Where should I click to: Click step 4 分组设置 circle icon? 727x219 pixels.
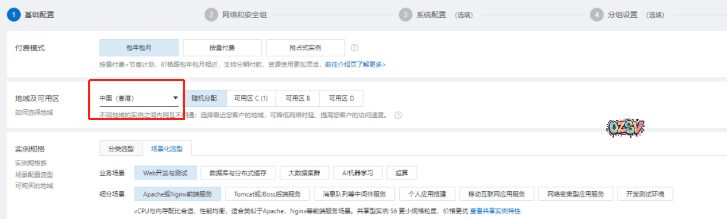click(x=597, y=15)
